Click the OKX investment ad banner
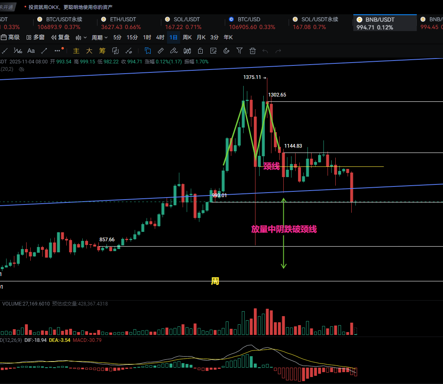The height and width of the screenshot is (384, 443). 70,7
